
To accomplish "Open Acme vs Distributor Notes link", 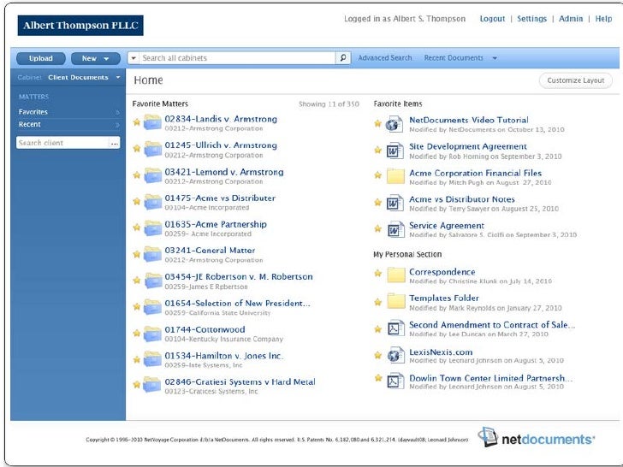I will [x=462, y=199].
